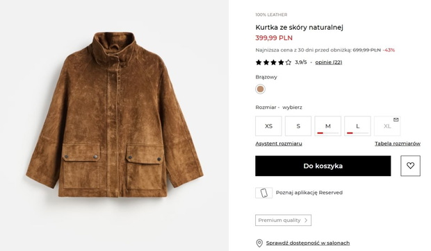This screenshot has width=431, height=251.
Task: Select the unavailable XL size
Action: [387, 126]
